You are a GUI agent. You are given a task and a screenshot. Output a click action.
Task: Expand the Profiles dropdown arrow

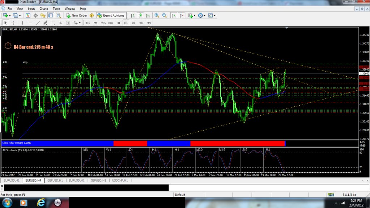20,16
